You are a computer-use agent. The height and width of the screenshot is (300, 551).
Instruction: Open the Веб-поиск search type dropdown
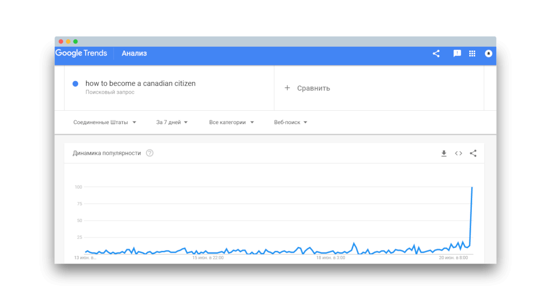pyautogui.click(x=291, y=123)
